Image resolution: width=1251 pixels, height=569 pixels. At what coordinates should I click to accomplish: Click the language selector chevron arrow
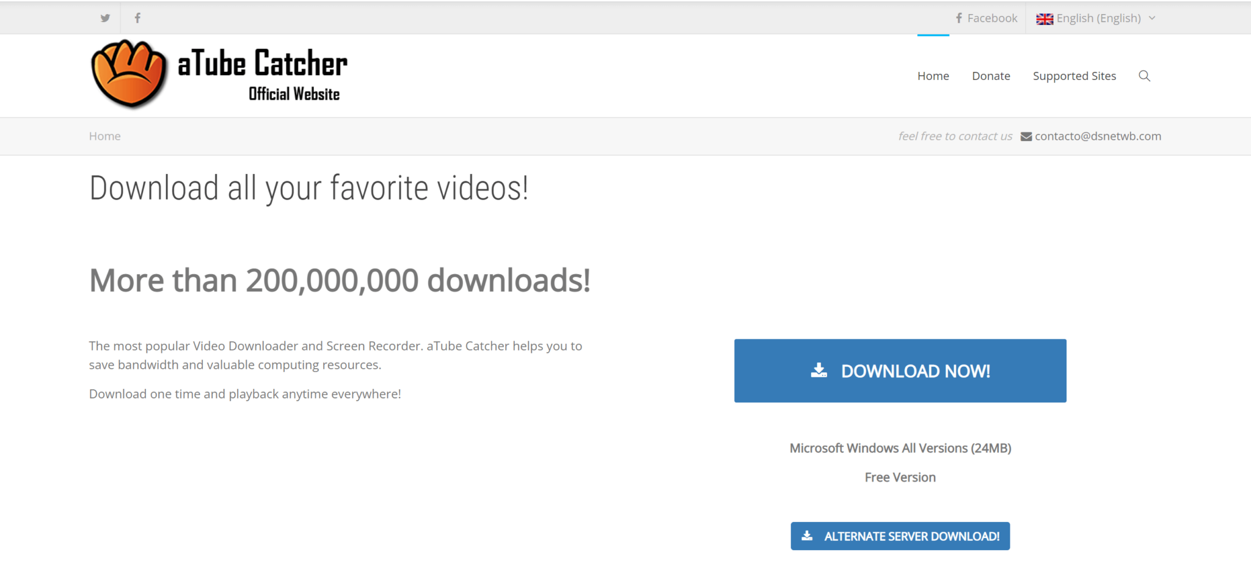pyautogui.click(x=1152, y=18)
